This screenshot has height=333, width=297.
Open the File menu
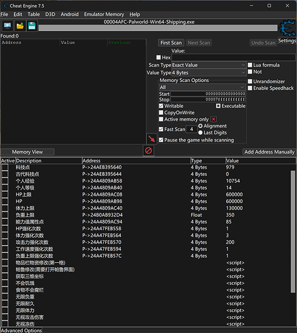pyautogui.click(x=4, y=14)
